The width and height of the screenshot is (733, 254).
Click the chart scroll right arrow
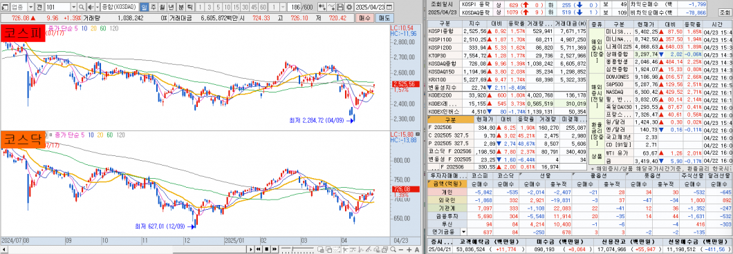click(x=250, y=249)
